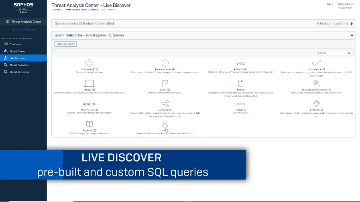The height and width of the screenshot is (202, 360).
Task: Open the Administrator account dropdown
Action: pos(346,4)
